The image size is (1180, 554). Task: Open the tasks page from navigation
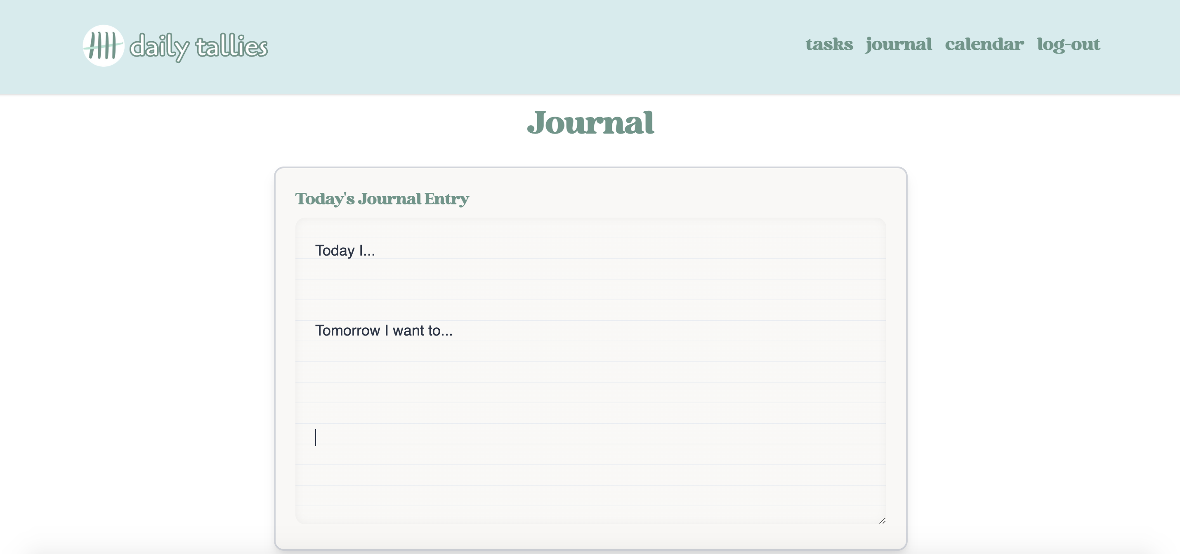coord(829,45)
